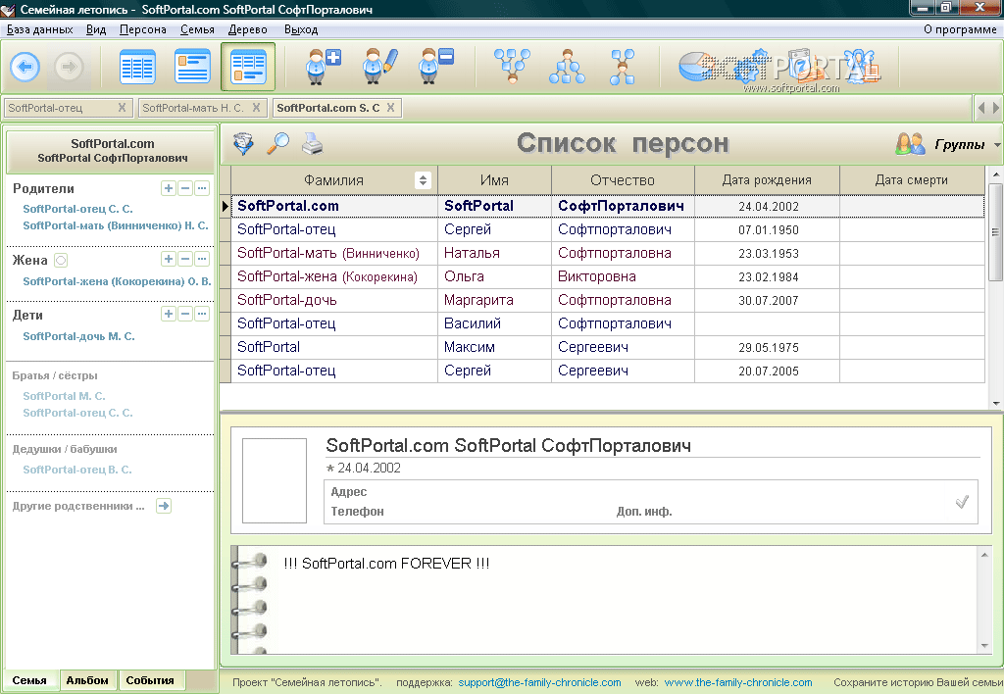This screenshot has width=1004, height=694.
Task: Open the Семья menu
Action: 197,29
